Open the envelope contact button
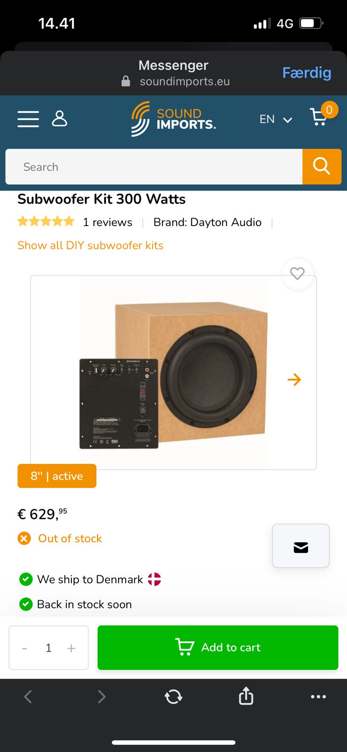 (x=301, y=546)
